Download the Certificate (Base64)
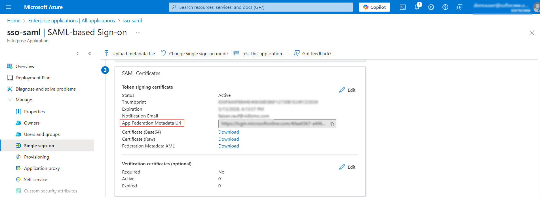540x197 pixels. coord(228,132)
